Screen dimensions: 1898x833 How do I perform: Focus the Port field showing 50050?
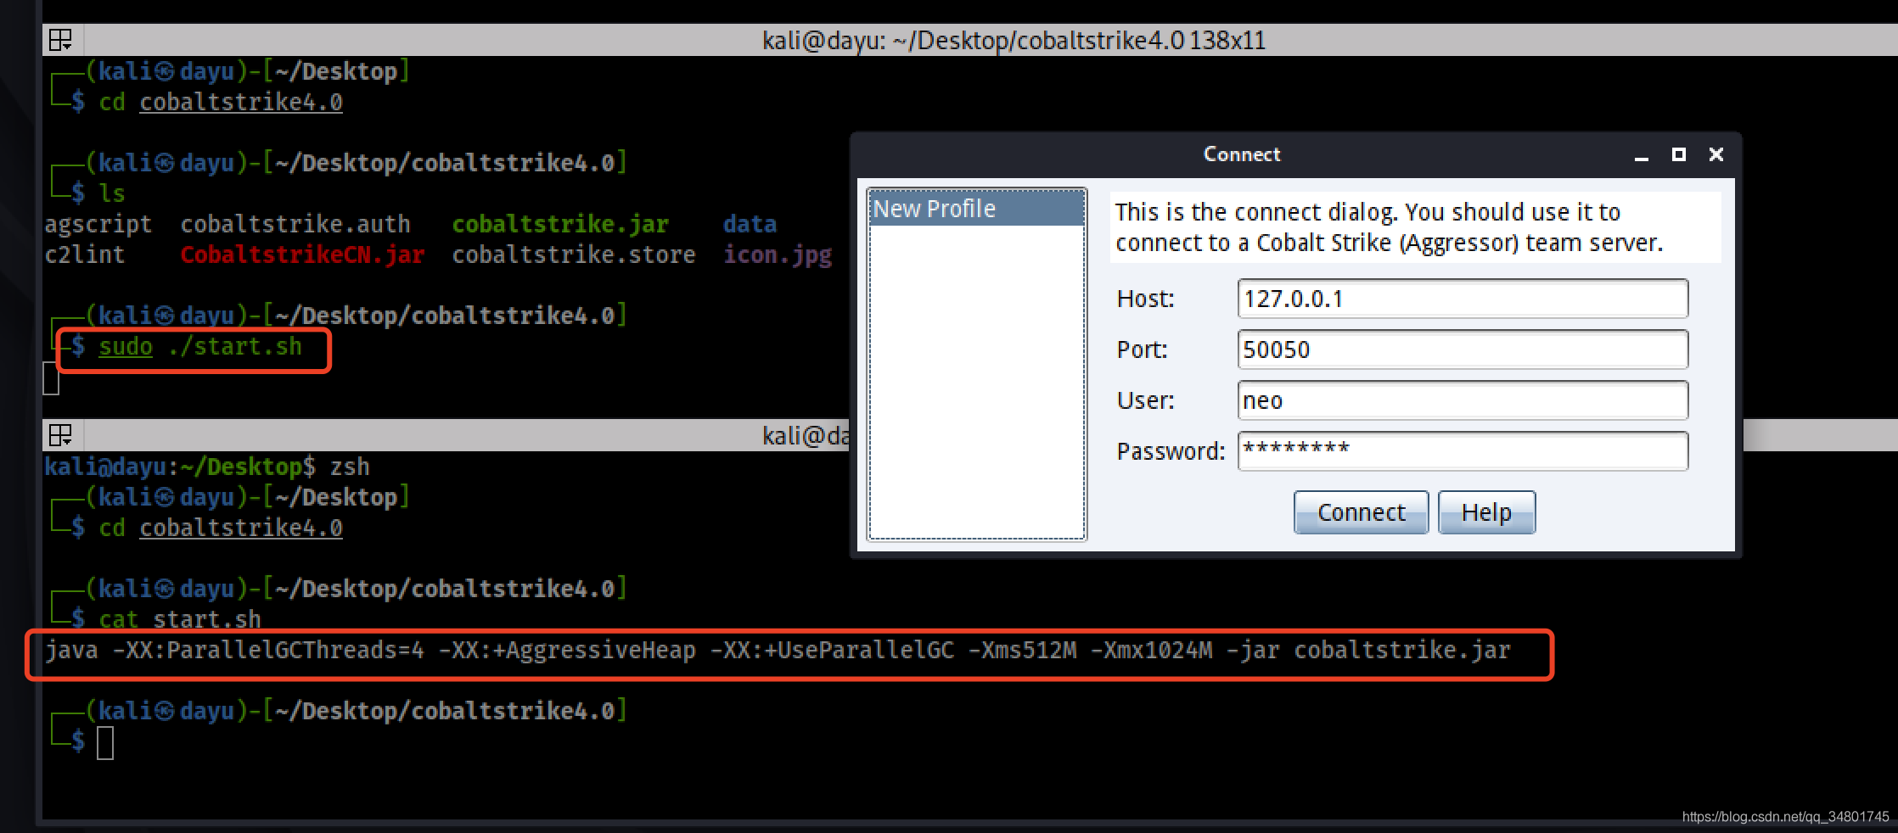pos(1463,349)
